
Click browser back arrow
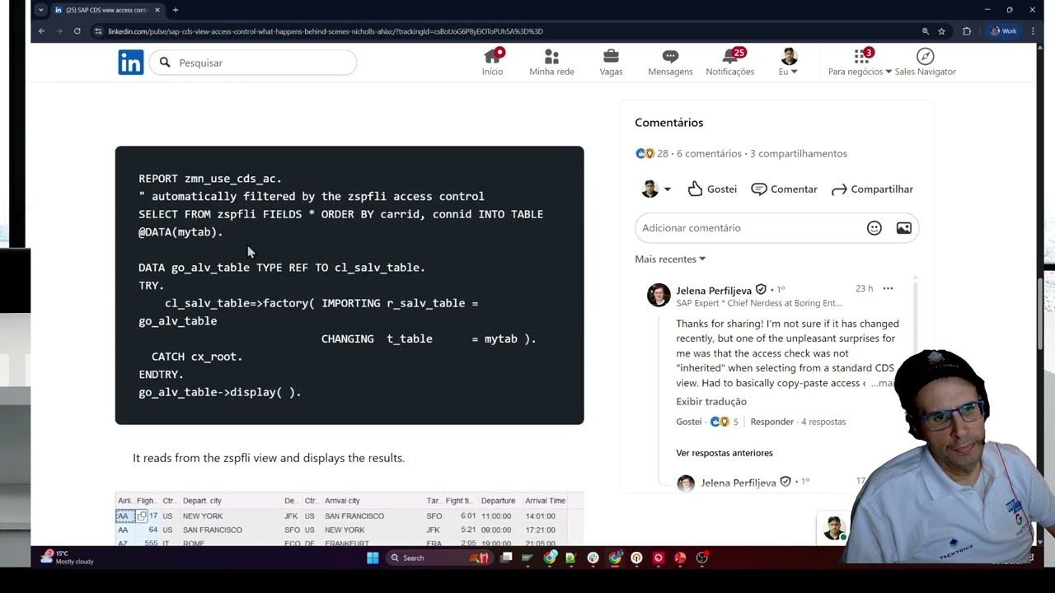pos(41,31)
